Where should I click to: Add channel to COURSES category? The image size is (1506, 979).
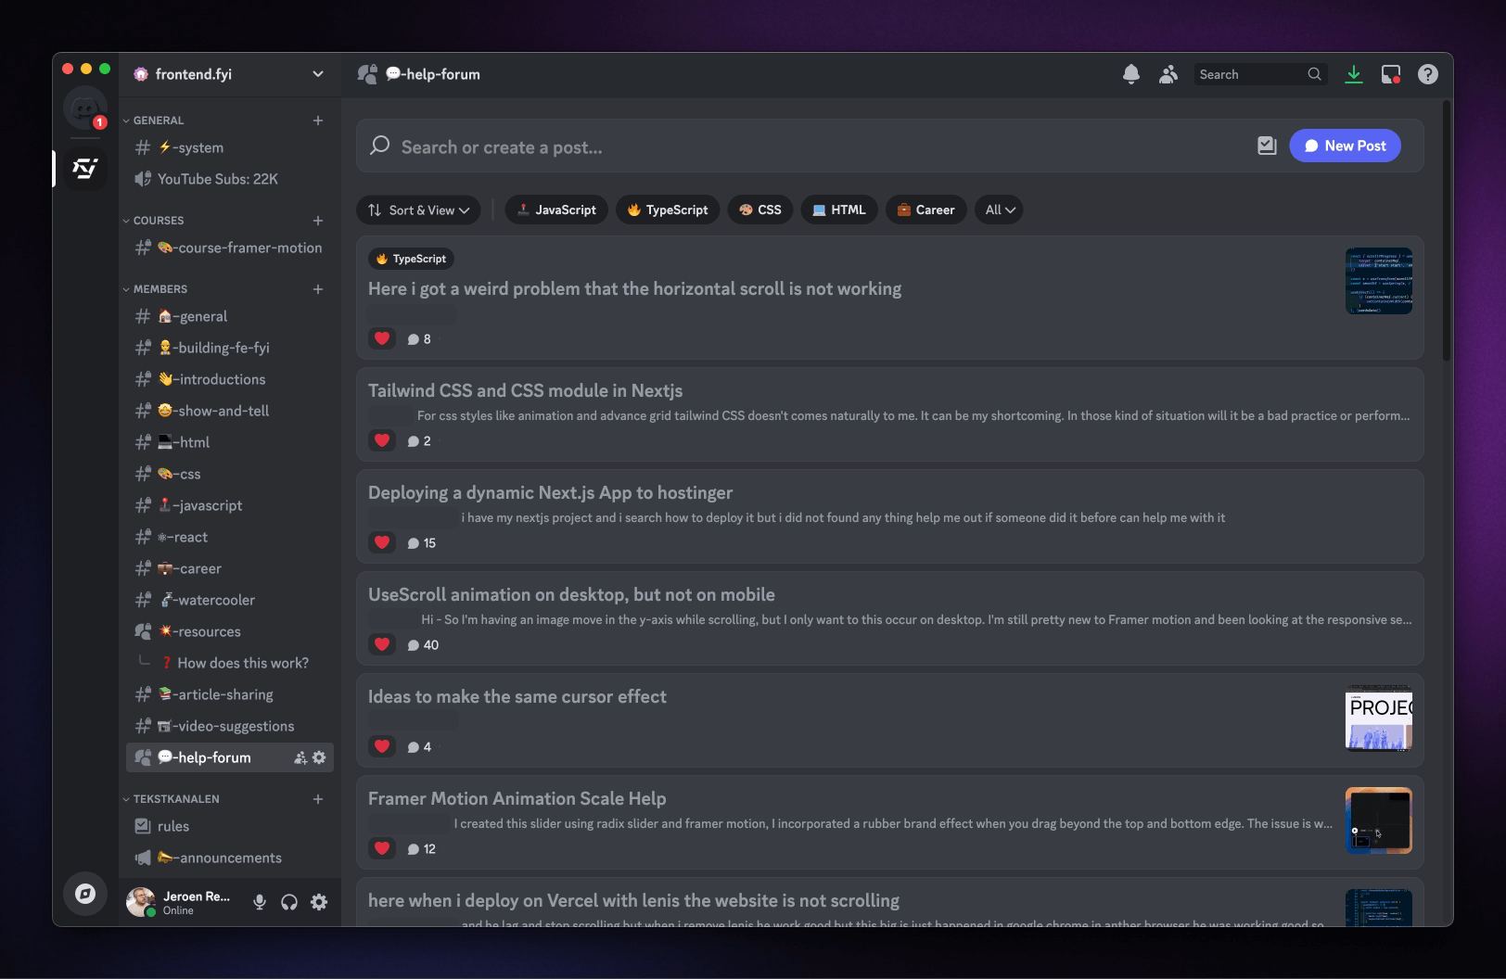pos(318,221)
